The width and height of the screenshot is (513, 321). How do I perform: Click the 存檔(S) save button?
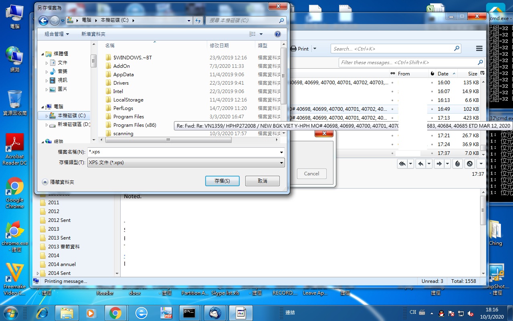pos(222,181)
